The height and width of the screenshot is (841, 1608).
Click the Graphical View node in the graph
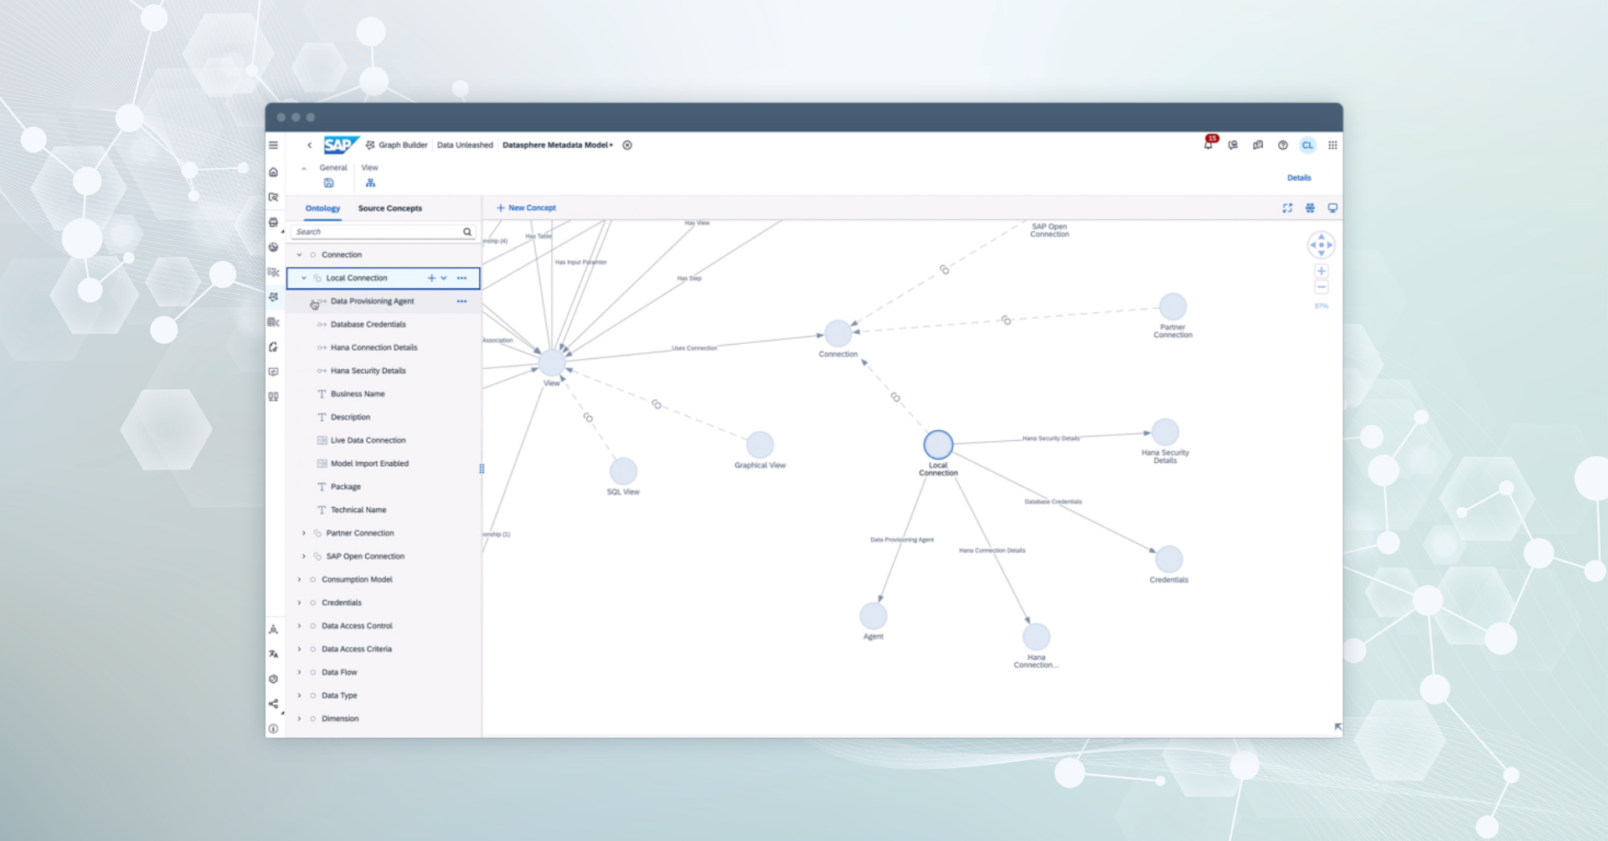coord(760,444)
